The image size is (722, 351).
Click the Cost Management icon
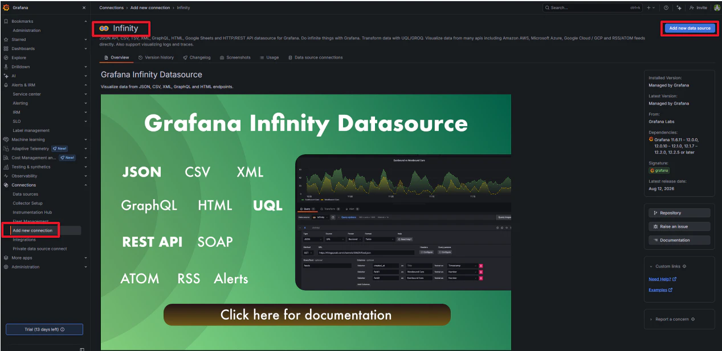[x=6, y=158]
